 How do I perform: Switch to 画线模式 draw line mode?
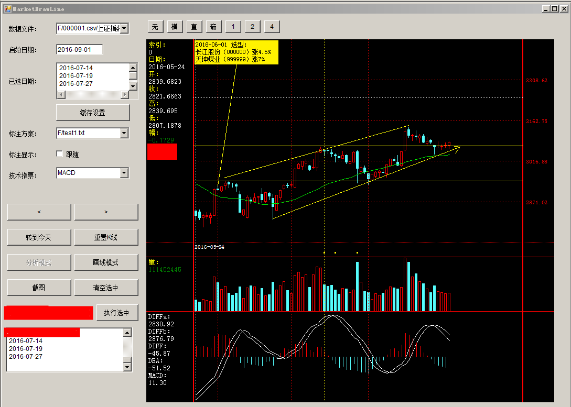click(x=106, y=262)
